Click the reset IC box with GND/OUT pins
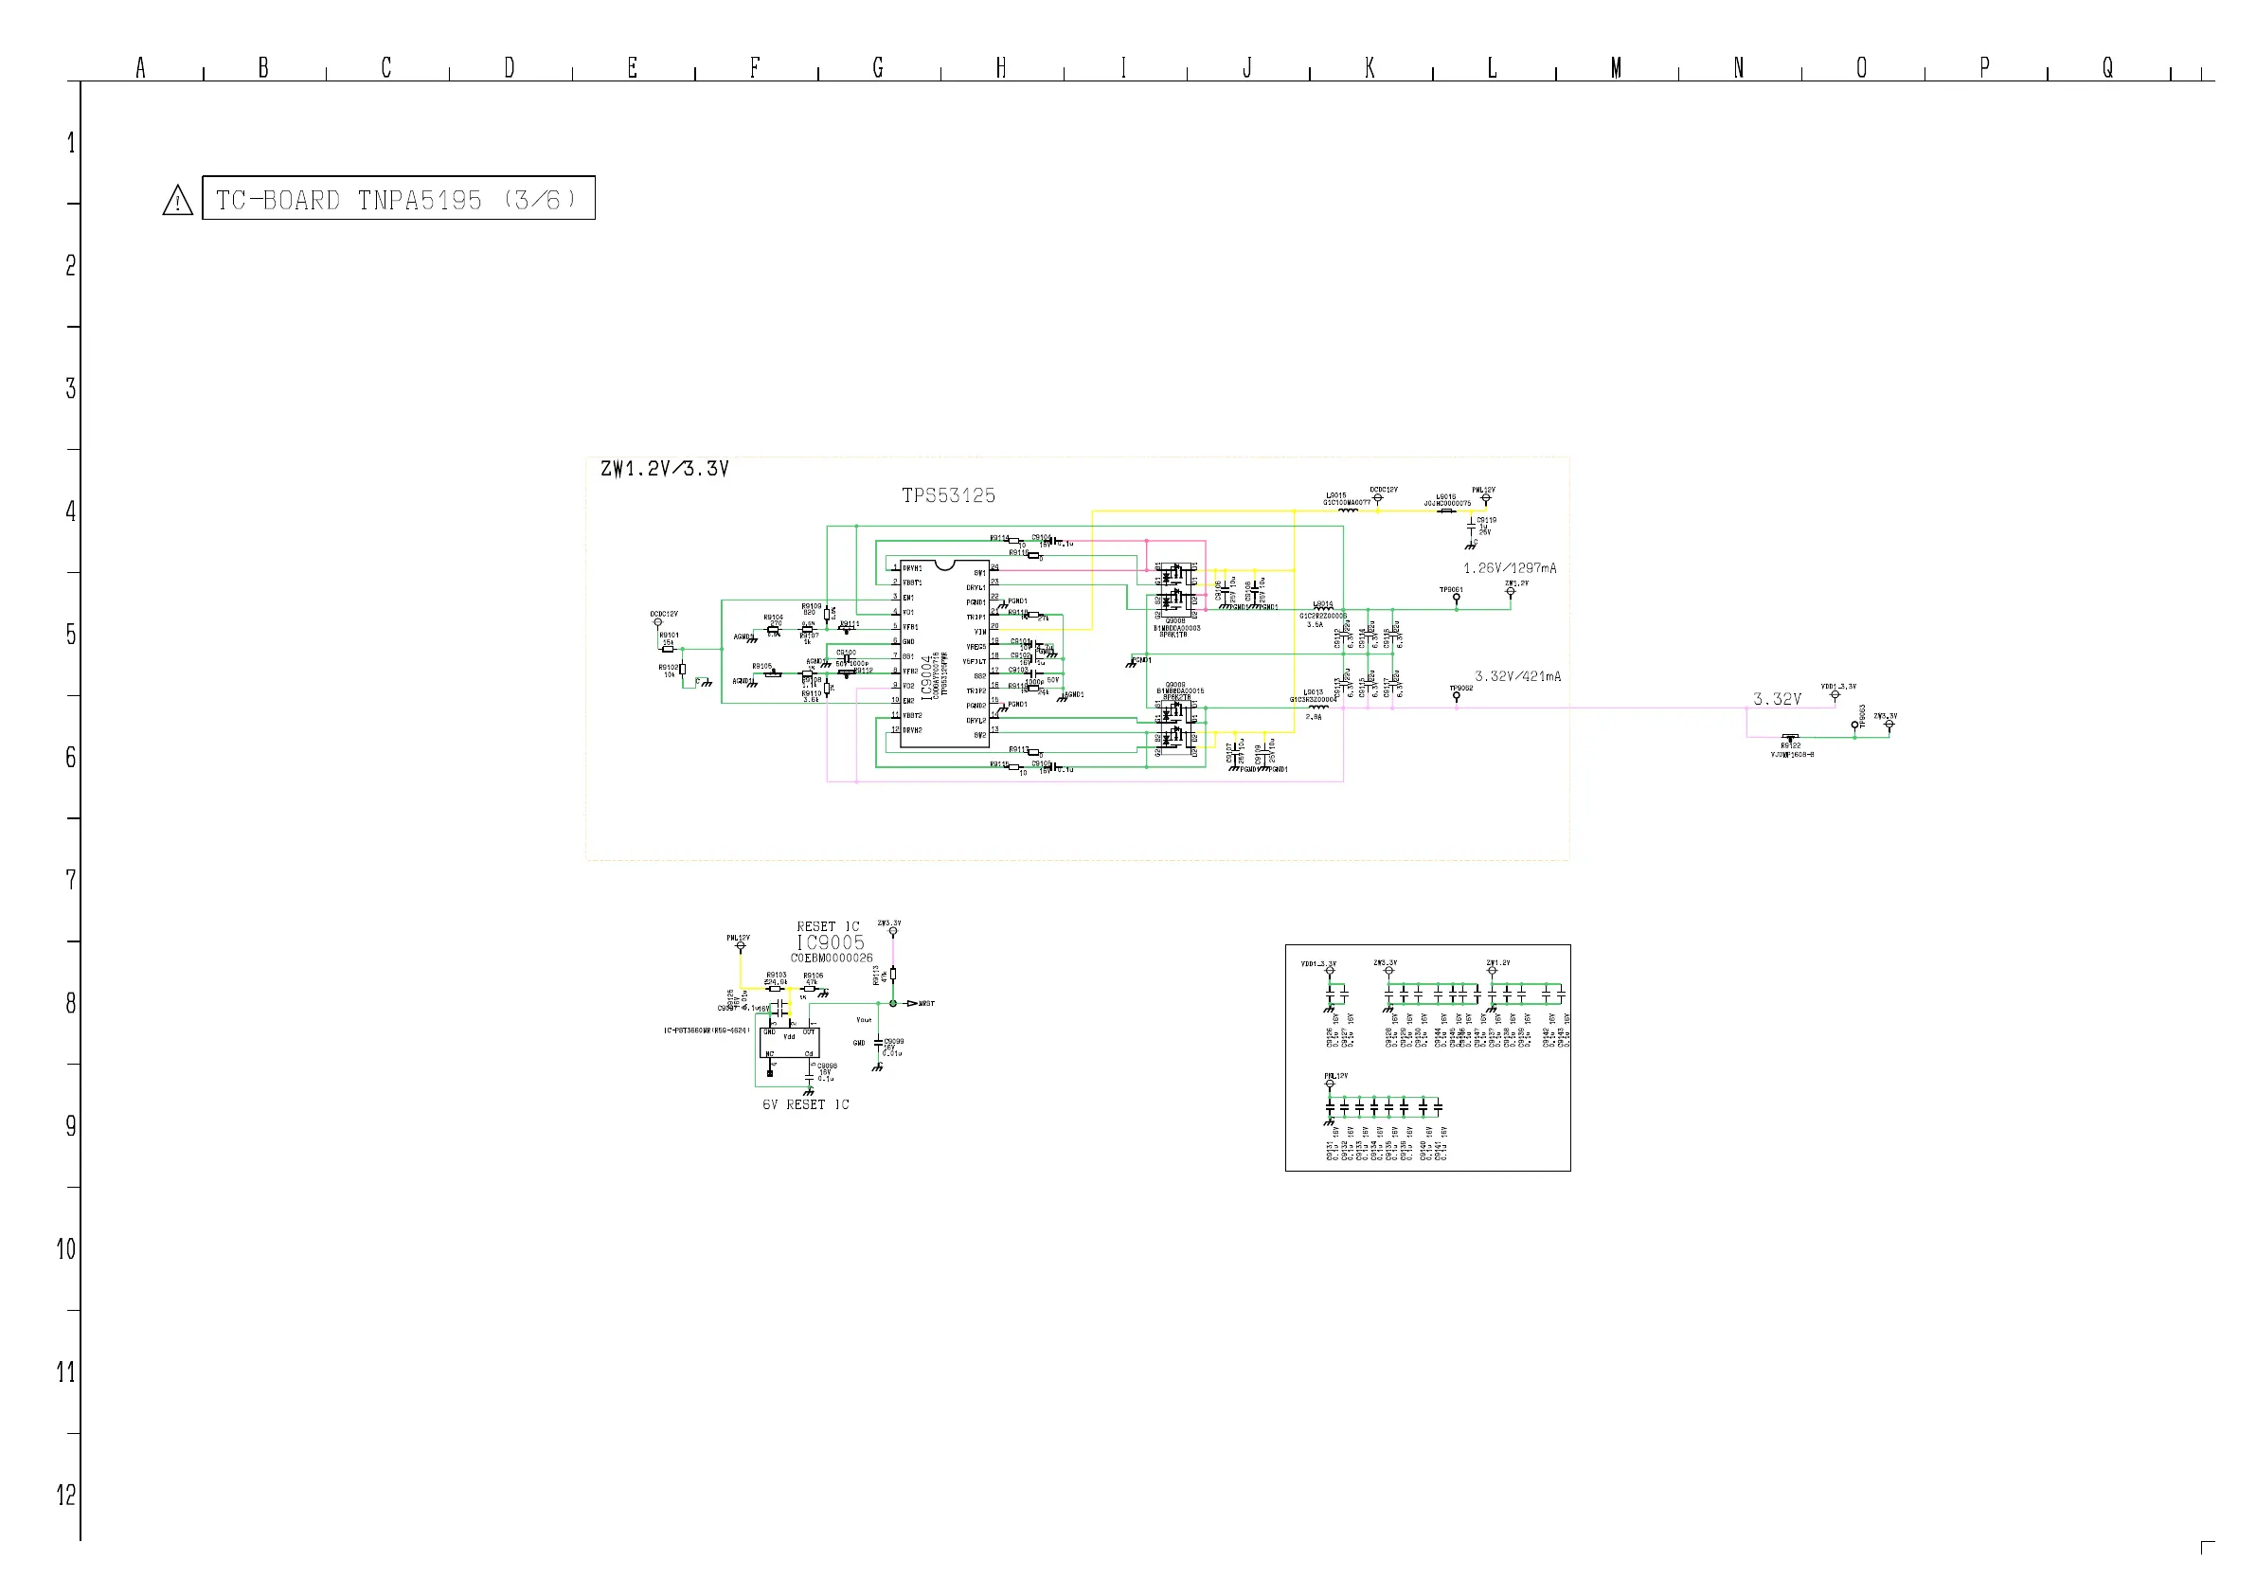2256x1595 pixels. (x=789, y=1043)
